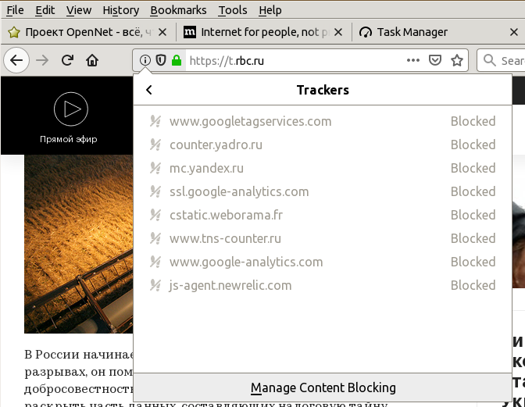Switch to the Task Manager tab
This screenshot has height=407, width=525.
coord(438,32)
